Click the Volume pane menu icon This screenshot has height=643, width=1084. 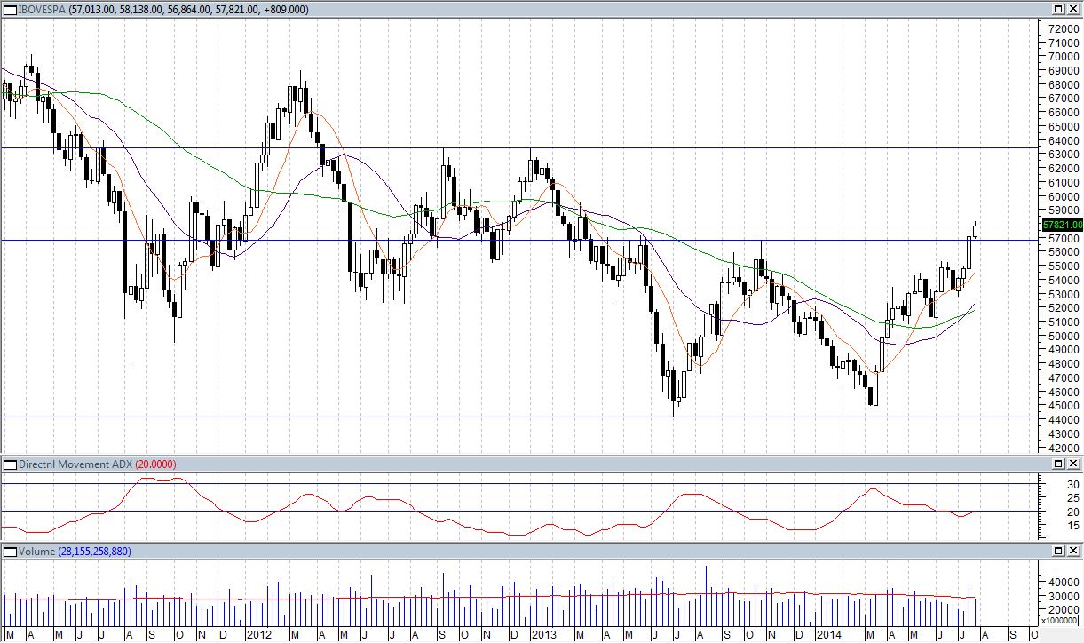tap(10, 552)
